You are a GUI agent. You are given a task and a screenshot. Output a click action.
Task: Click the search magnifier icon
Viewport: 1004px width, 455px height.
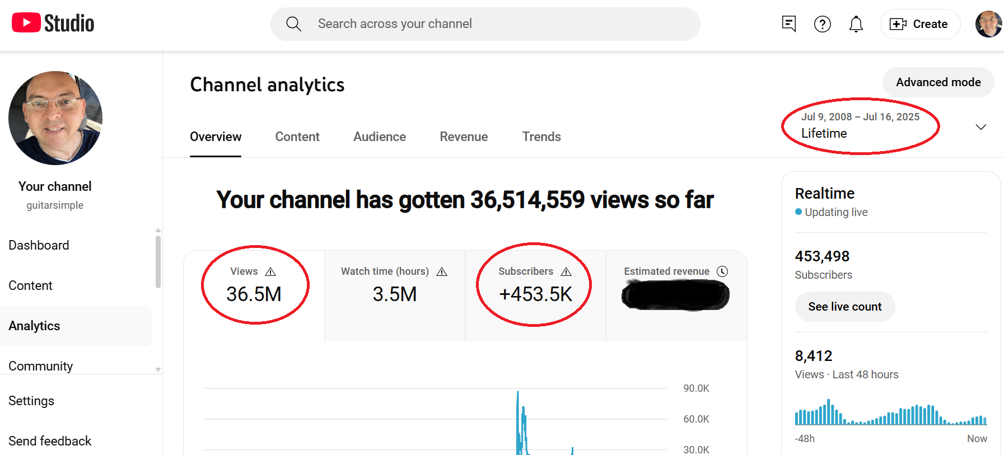pos(293,24)
